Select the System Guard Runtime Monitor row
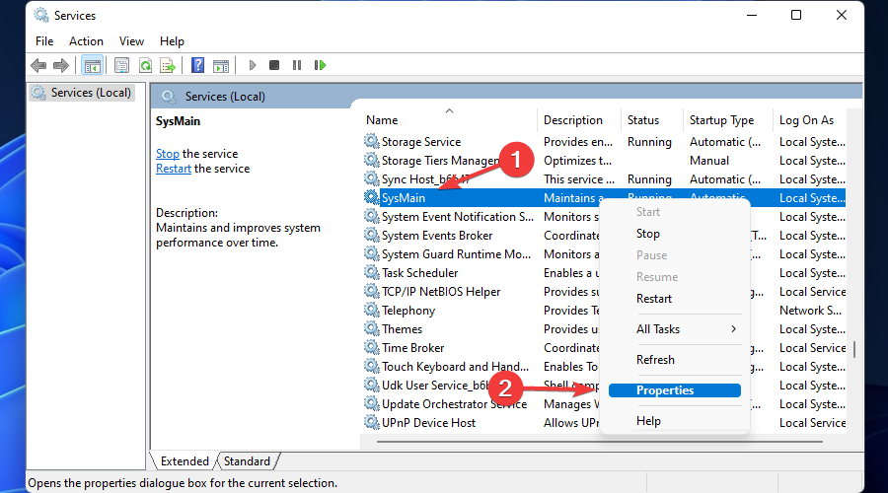 click(604, 253)
